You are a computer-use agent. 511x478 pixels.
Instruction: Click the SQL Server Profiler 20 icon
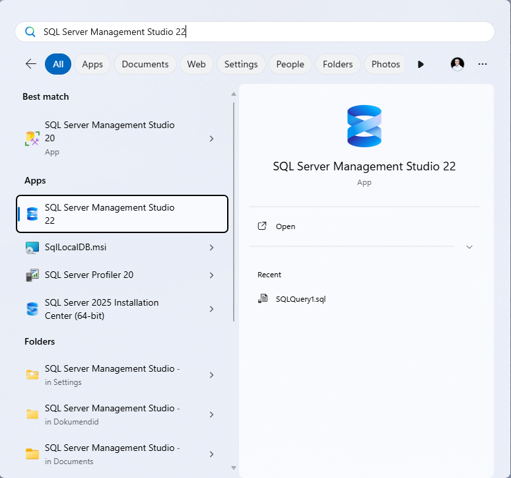coord(32,275)
